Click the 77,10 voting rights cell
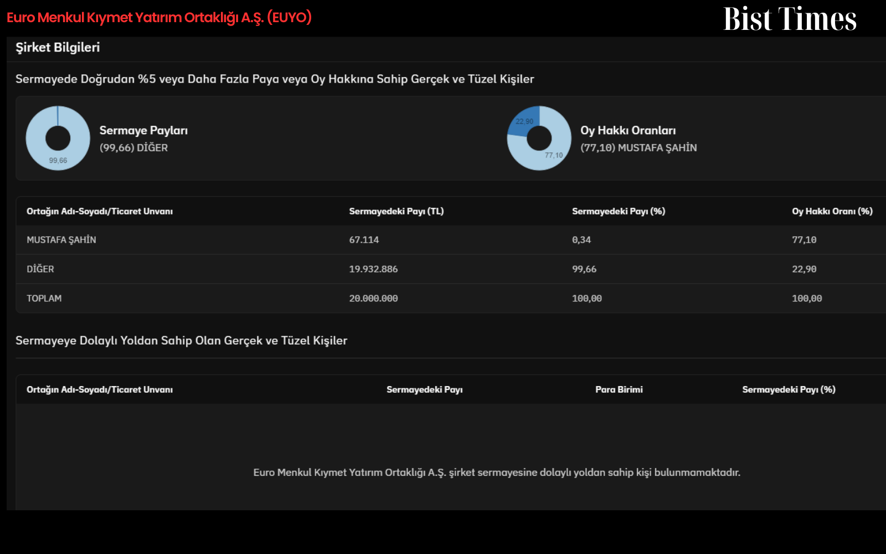 (804, 240)
